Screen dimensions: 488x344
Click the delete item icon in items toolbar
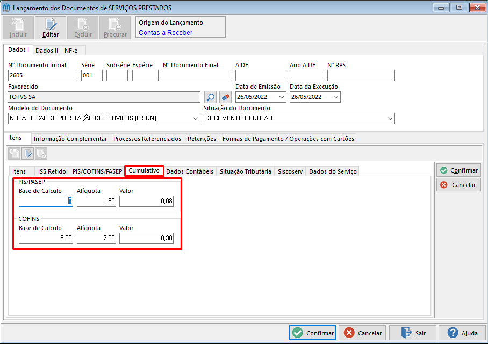click(x=41, y=154)
